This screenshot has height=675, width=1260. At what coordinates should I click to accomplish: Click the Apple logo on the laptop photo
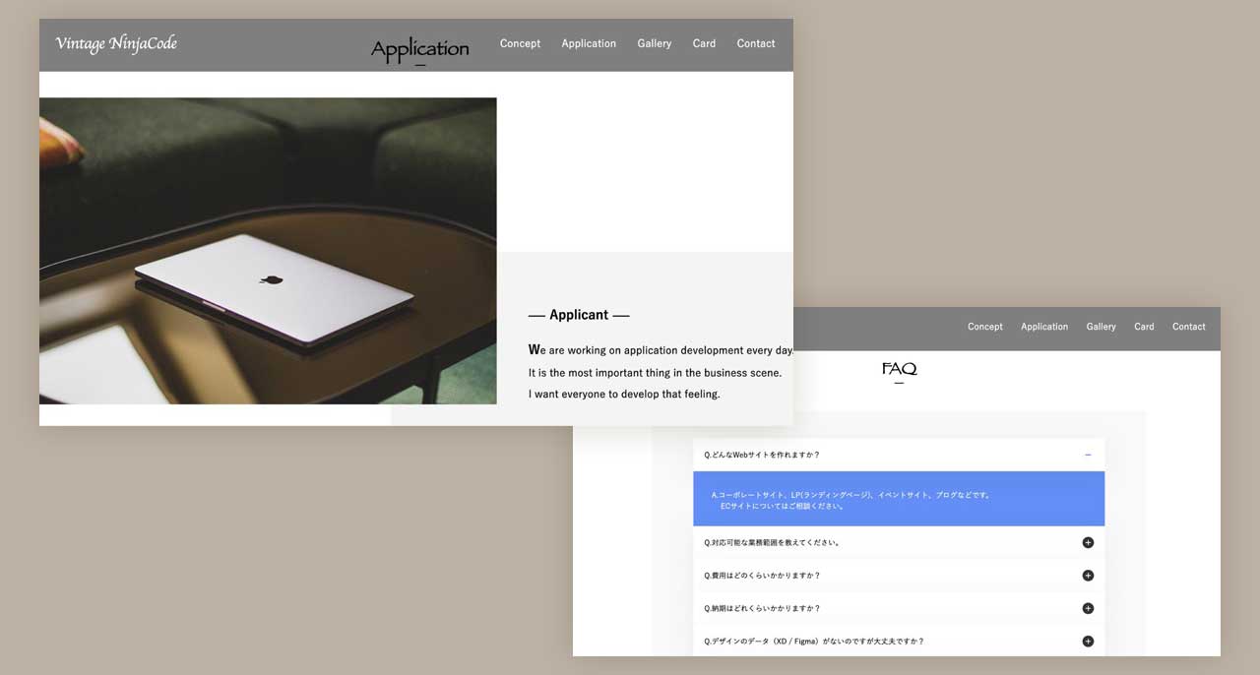pyautogui.click(x=272, y=279)
